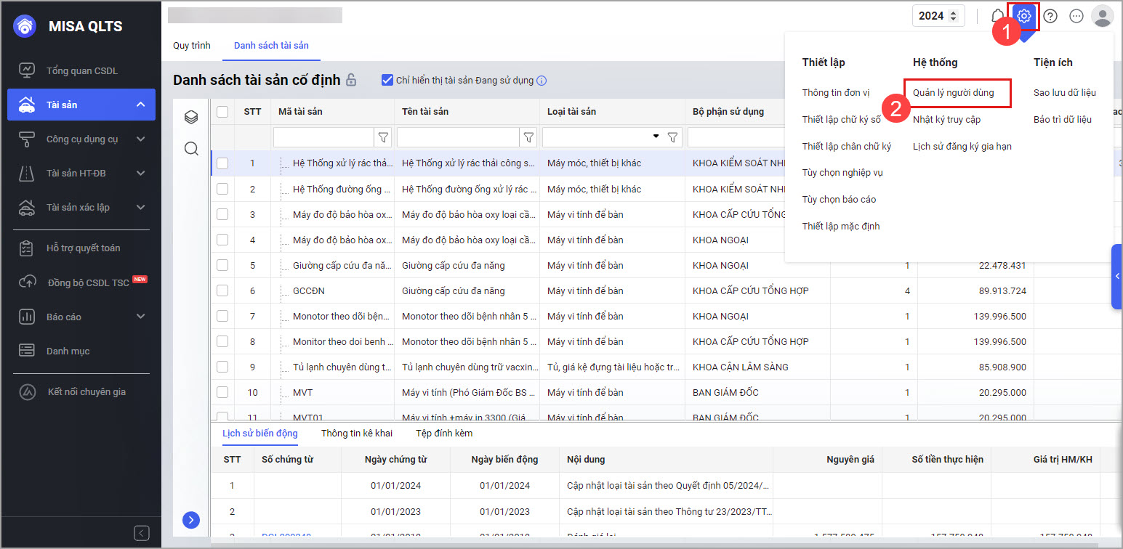Click the search magnifier icon beside table

(x=191, y=149)
